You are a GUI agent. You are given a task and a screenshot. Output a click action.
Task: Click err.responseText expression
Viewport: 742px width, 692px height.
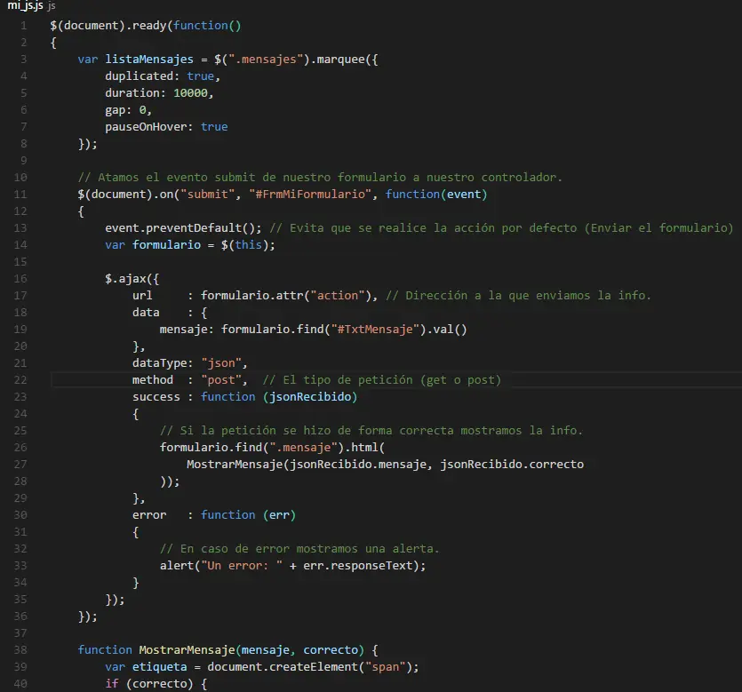click(357, 566)
